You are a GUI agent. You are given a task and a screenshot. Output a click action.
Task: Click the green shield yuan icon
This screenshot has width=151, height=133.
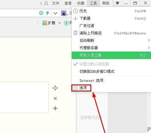point(66,23)
